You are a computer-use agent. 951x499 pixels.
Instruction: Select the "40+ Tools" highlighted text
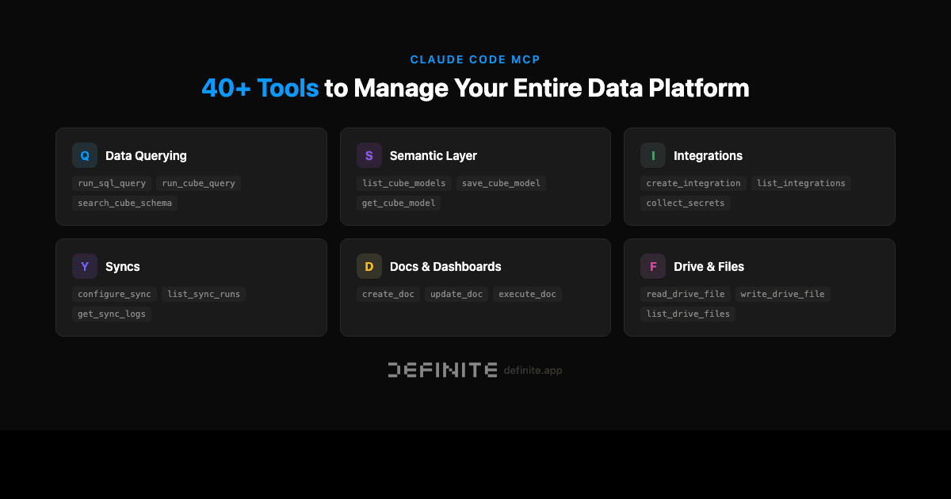click(x=261, y=88)
